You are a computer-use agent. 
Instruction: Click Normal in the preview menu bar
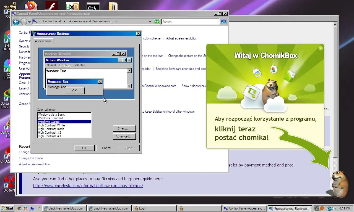(51, 65)
